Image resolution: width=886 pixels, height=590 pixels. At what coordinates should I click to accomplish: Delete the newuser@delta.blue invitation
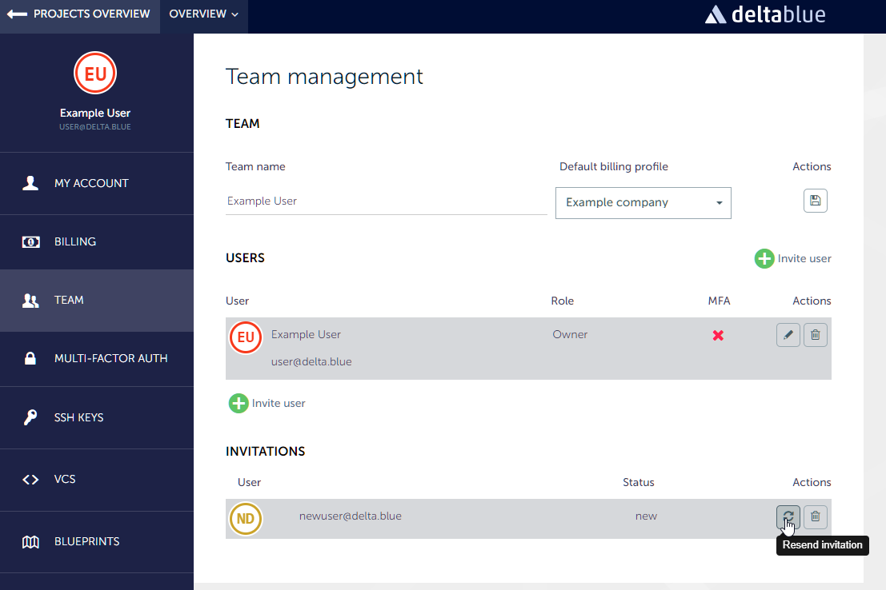[x=815, y=516]
